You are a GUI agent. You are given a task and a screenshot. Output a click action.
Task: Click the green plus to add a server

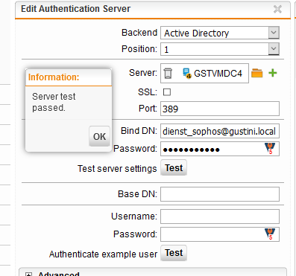pos(273,73)
